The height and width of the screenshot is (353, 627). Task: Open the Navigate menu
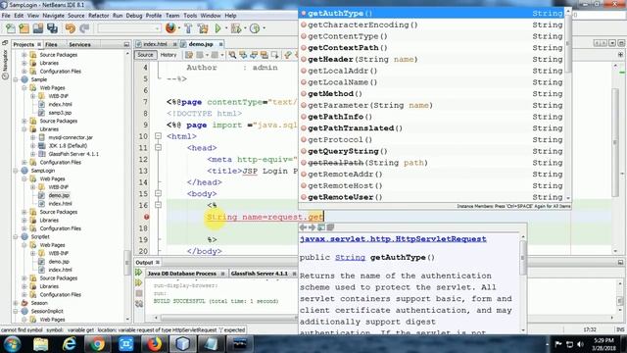point(53,16)
